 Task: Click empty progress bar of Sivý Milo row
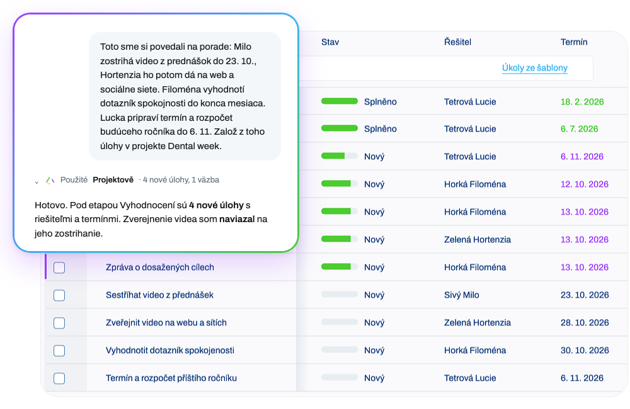(340, 294)
